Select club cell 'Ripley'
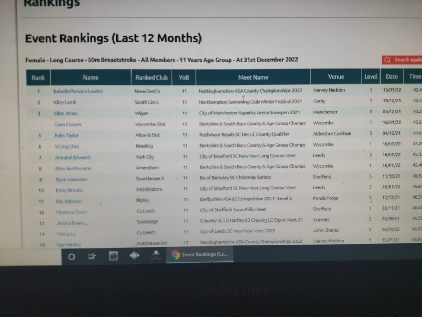 coord(143,200)
